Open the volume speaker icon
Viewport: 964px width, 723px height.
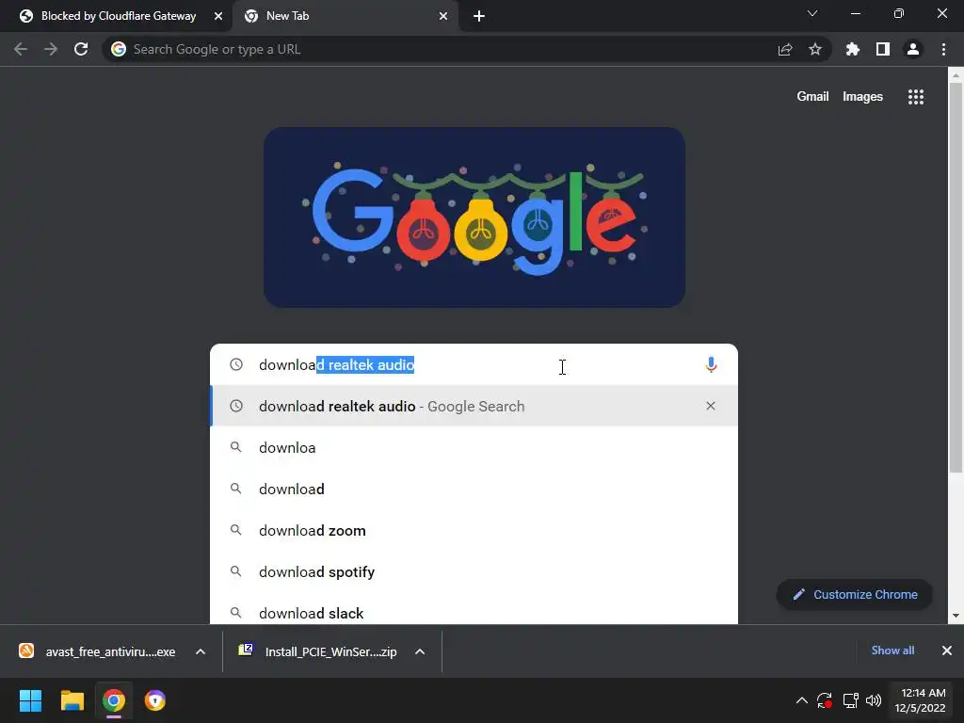click(x=874, y=700)
